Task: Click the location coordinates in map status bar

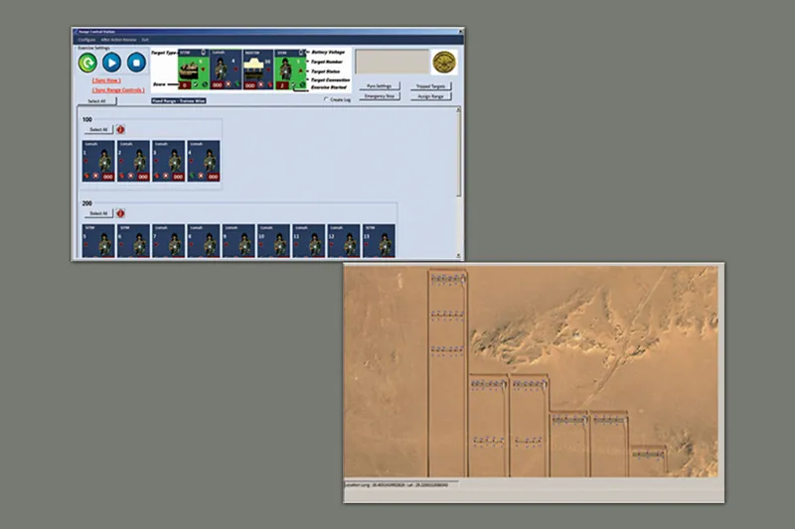Action: (396, 485)
